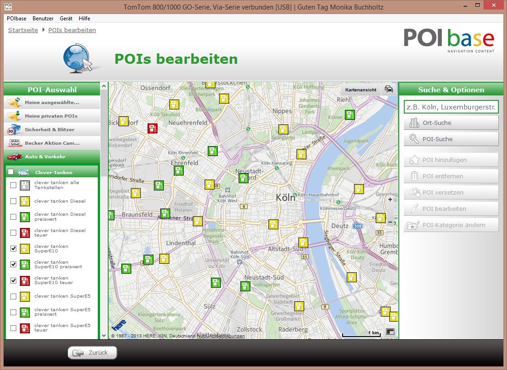Click the overview map icon in map corner

point(390,332)
